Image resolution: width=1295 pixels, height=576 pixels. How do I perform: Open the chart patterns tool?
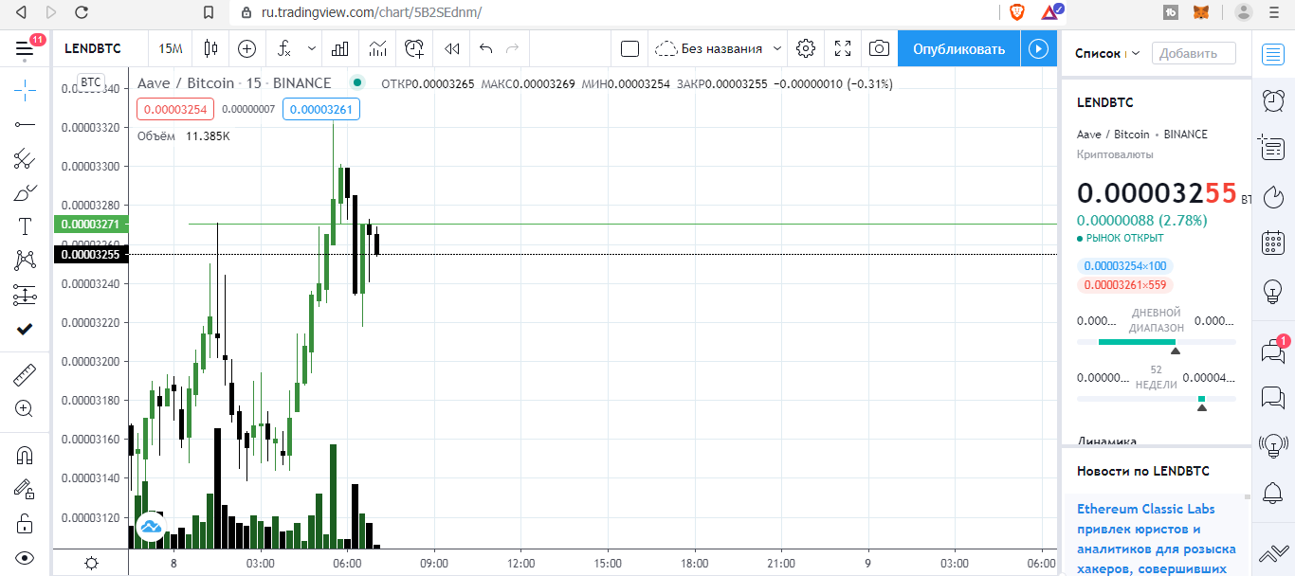25,261
